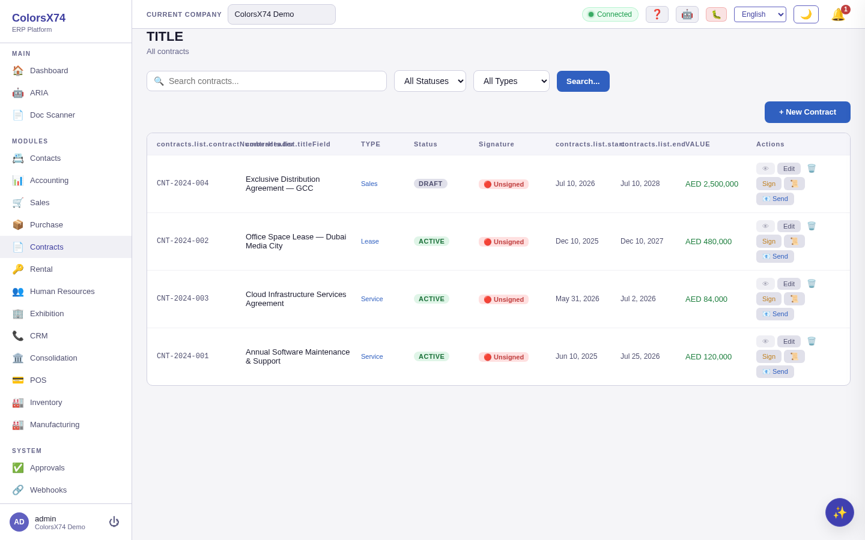Log out using the power icon
This screenshot has height=540, width=865.
point(114,522)
